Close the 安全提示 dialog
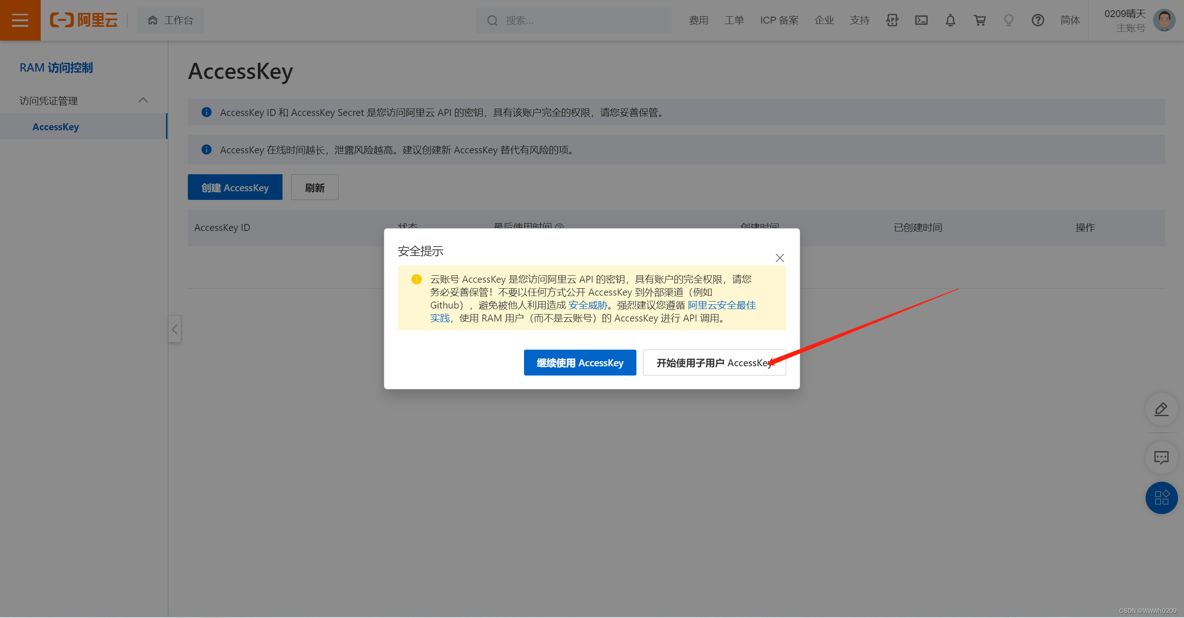Screen dimensions: 1184x618 (780, 258)
